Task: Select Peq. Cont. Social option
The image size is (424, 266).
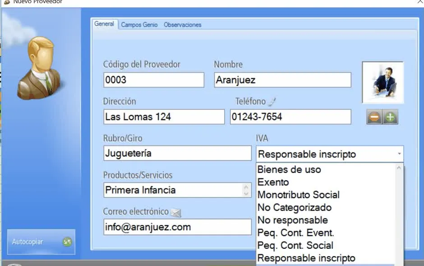Action: coord(326,245)
